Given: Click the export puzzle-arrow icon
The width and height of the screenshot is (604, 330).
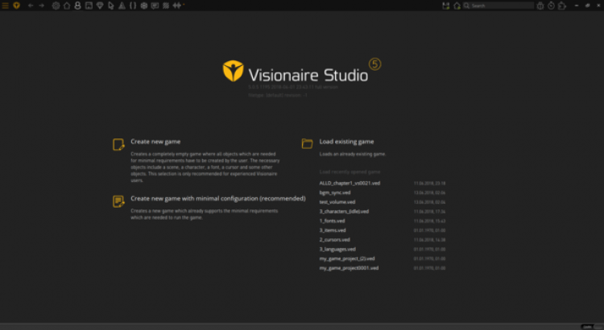Looking at the screenshot, I should tap(562, 6).
